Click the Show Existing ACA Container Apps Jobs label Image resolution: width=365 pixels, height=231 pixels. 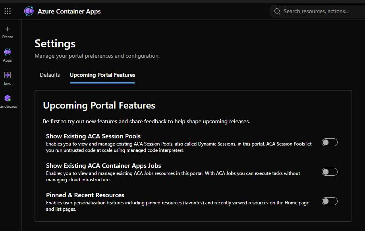point(104,165)
